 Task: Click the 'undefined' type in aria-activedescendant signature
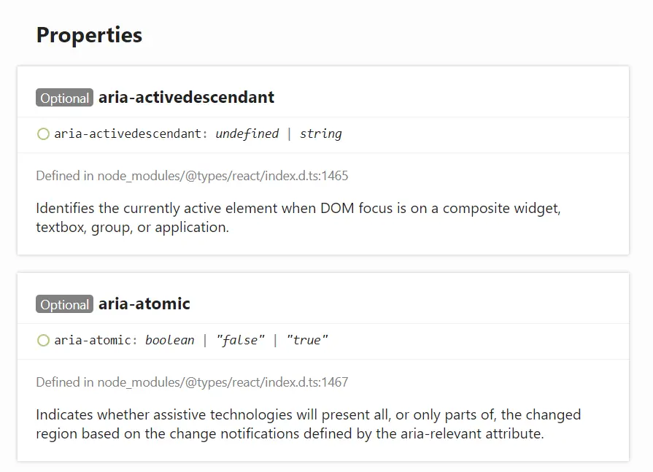point(247,134)
